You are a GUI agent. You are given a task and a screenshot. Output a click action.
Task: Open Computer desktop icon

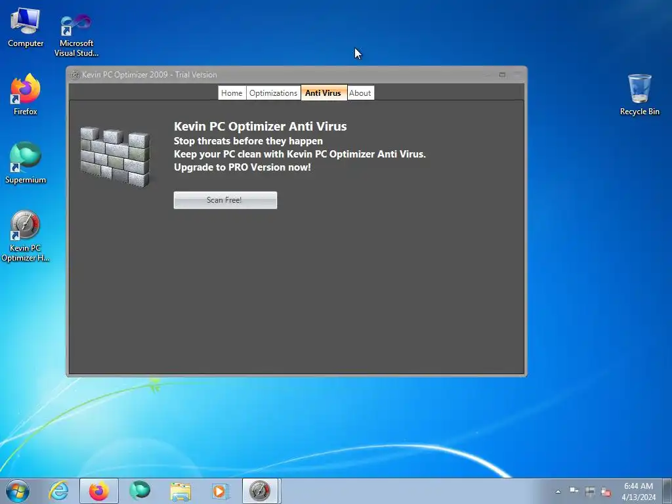click(x=26, y=27)
